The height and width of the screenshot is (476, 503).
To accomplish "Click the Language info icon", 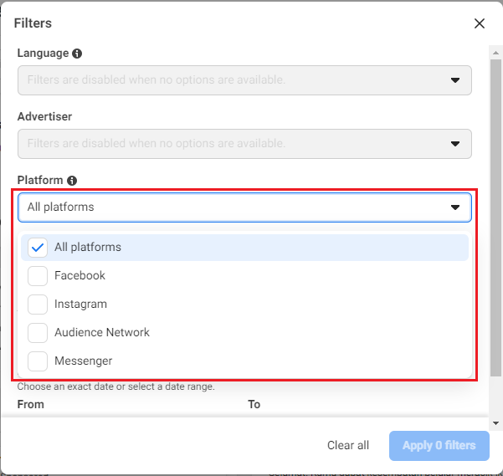I will (x=77, y=54).
